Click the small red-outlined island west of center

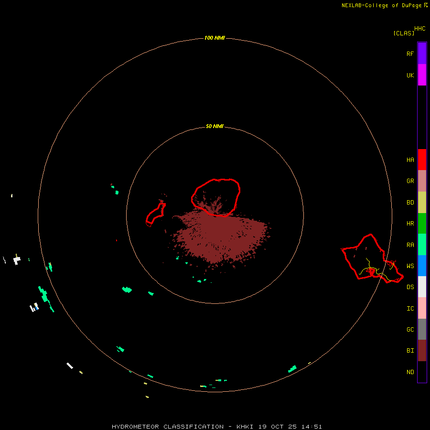[x=155, y=215]
